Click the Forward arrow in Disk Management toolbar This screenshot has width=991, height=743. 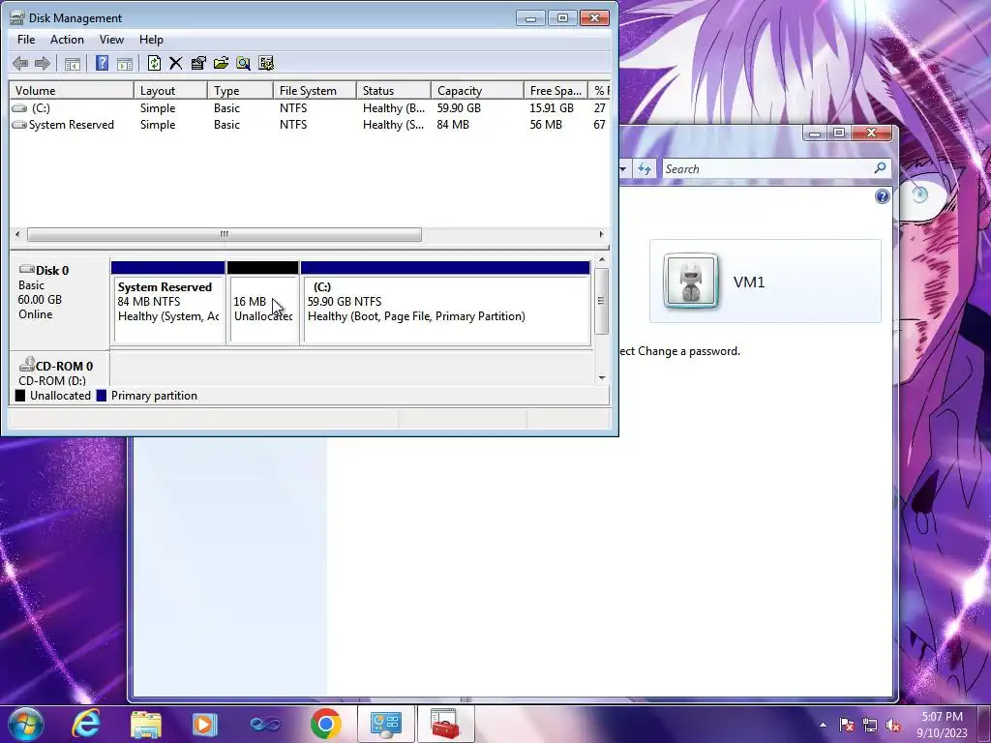coord(43,63)
